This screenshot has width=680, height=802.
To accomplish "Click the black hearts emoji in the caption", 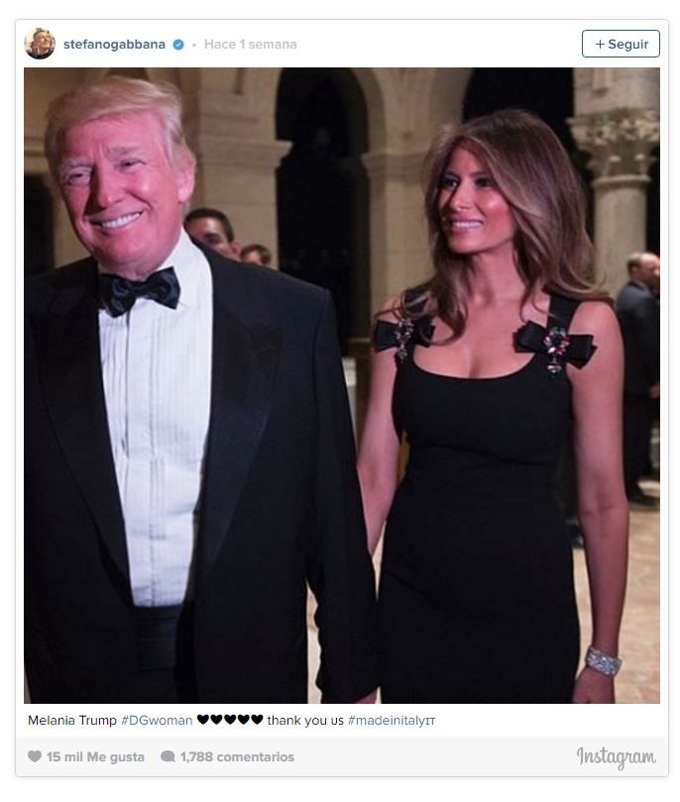I will coord(230,720).
